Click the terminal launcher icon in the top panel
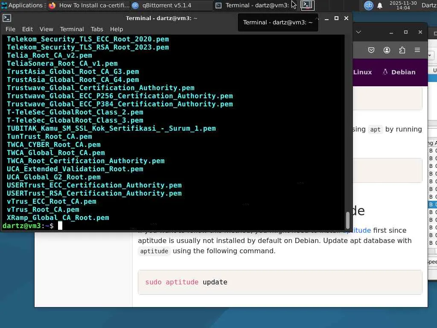Screen dimensions: 437x328 (307, 5)
